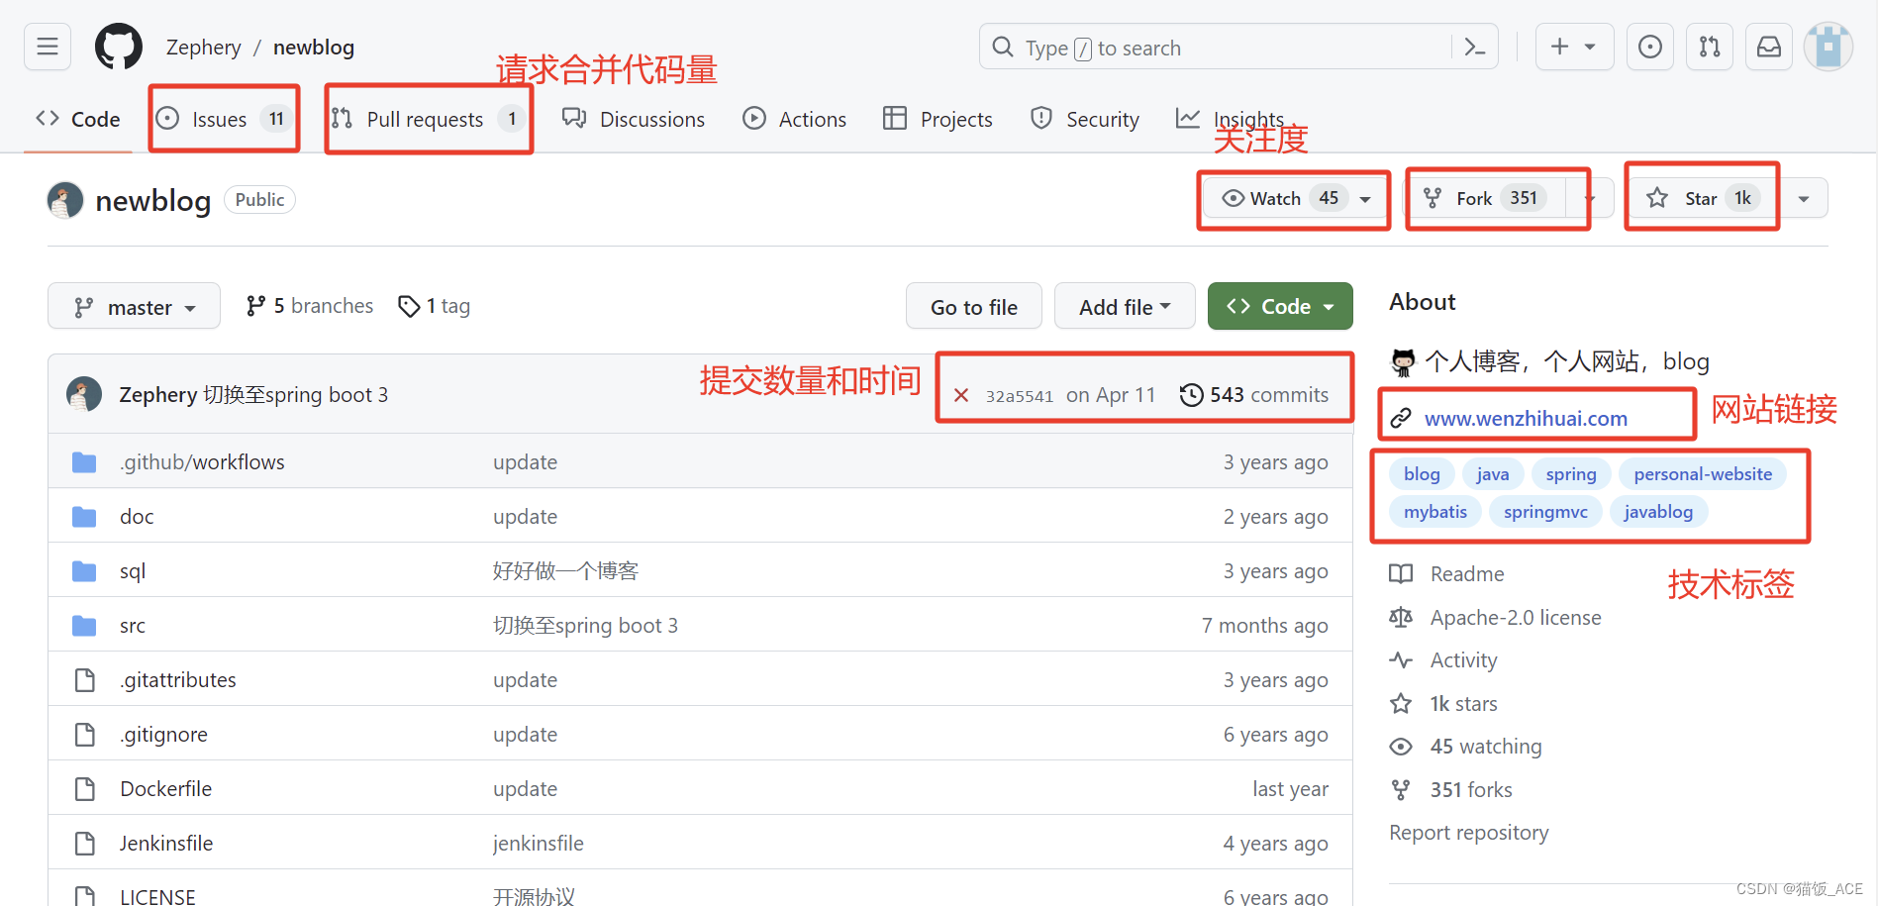This screenshot has width=1878, height=906.
Task: Click the fork icon beside 351 forks
Action: point(1401,790)
